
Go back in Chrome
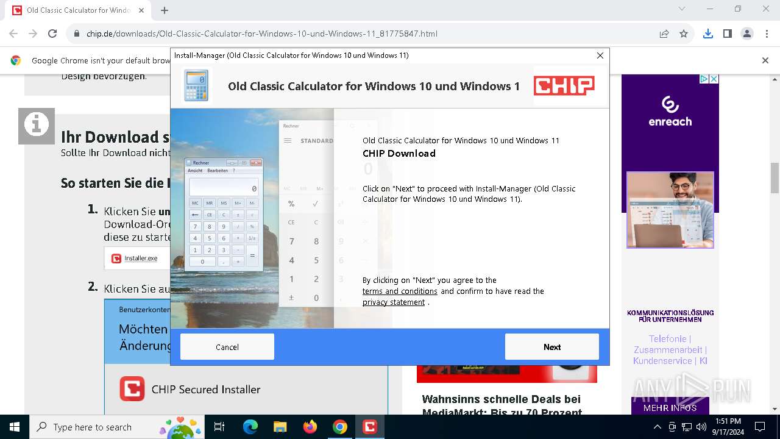13,34
